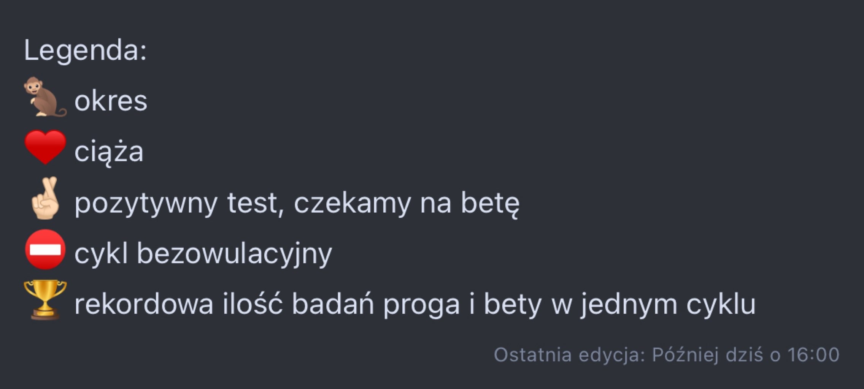Click the text badań proga i bety
Image resolution: width=864 pixels, height=389 pixels.
[x=416, y=304]
